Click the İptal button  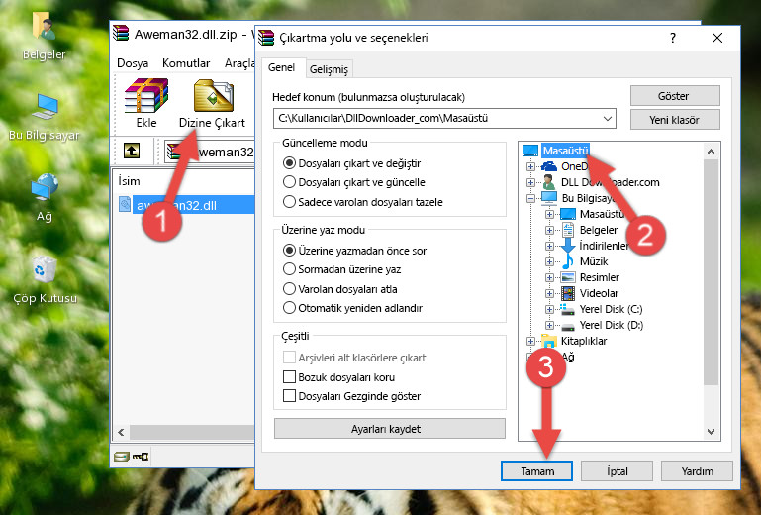pyautogui.click(x=617, y=471)
